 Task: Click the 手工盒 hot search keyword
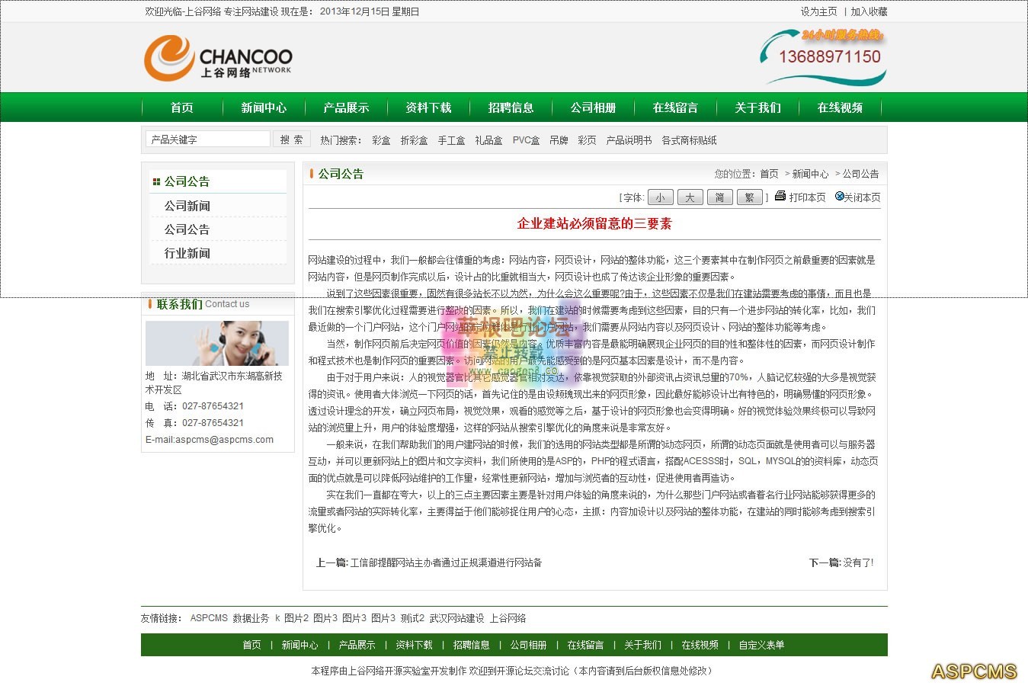451,140
